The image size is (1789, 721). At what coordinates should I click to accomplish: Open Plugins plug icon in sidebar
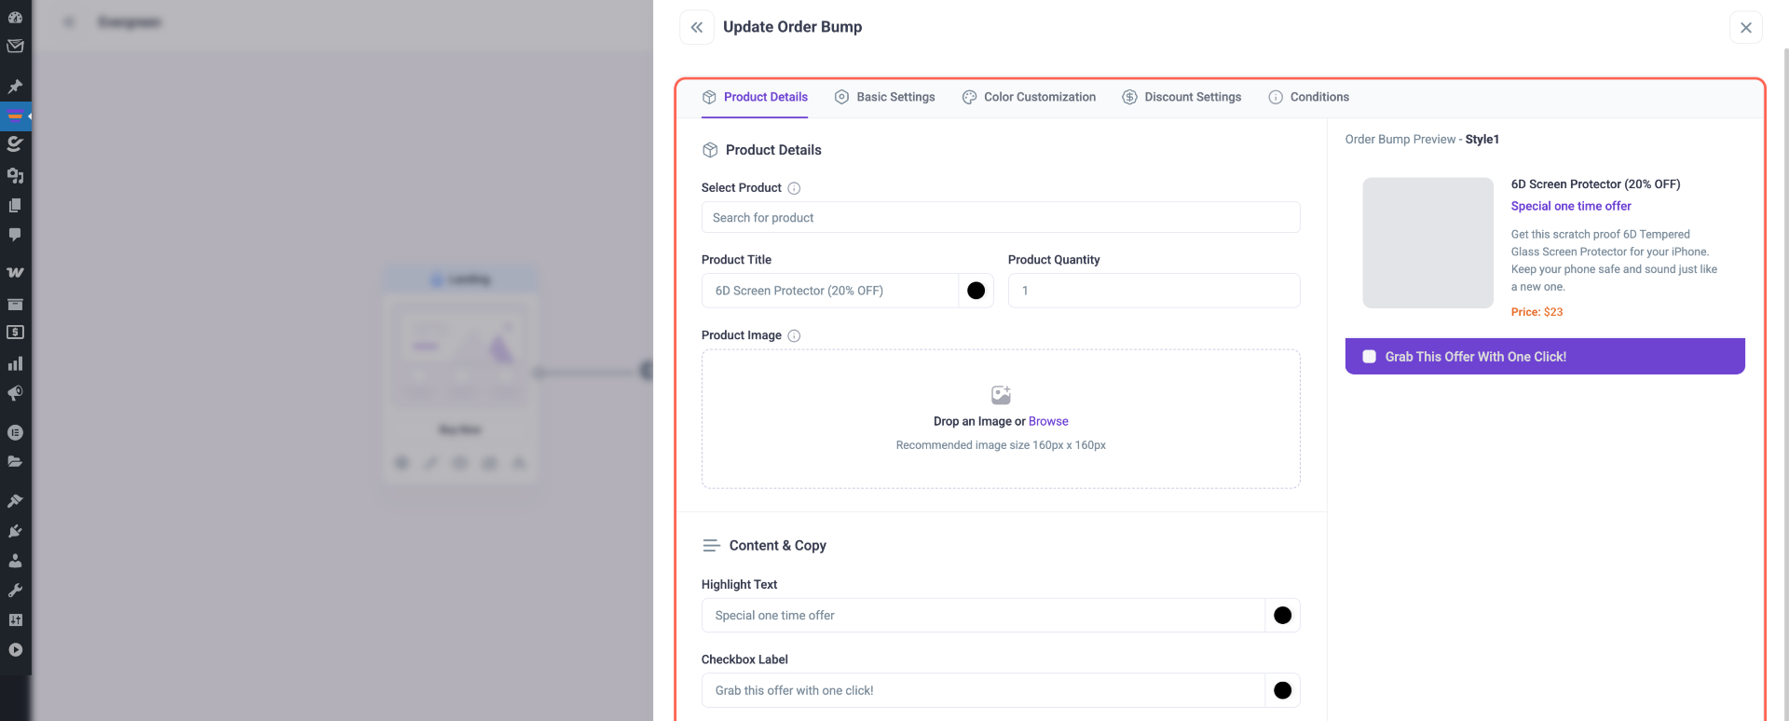(x=15, y=531)
